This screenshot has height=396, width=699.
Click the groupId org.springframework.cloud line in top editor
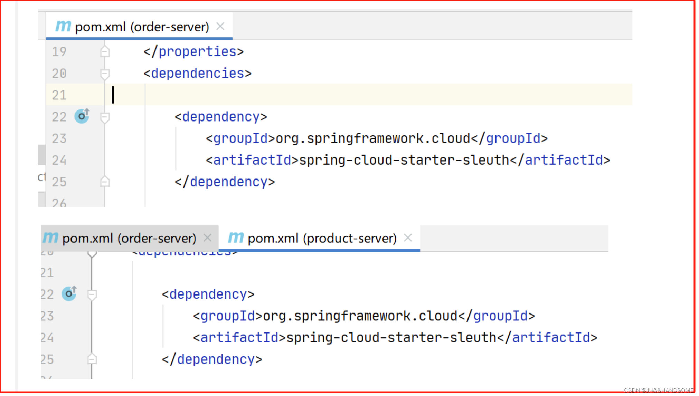(377, 139)
